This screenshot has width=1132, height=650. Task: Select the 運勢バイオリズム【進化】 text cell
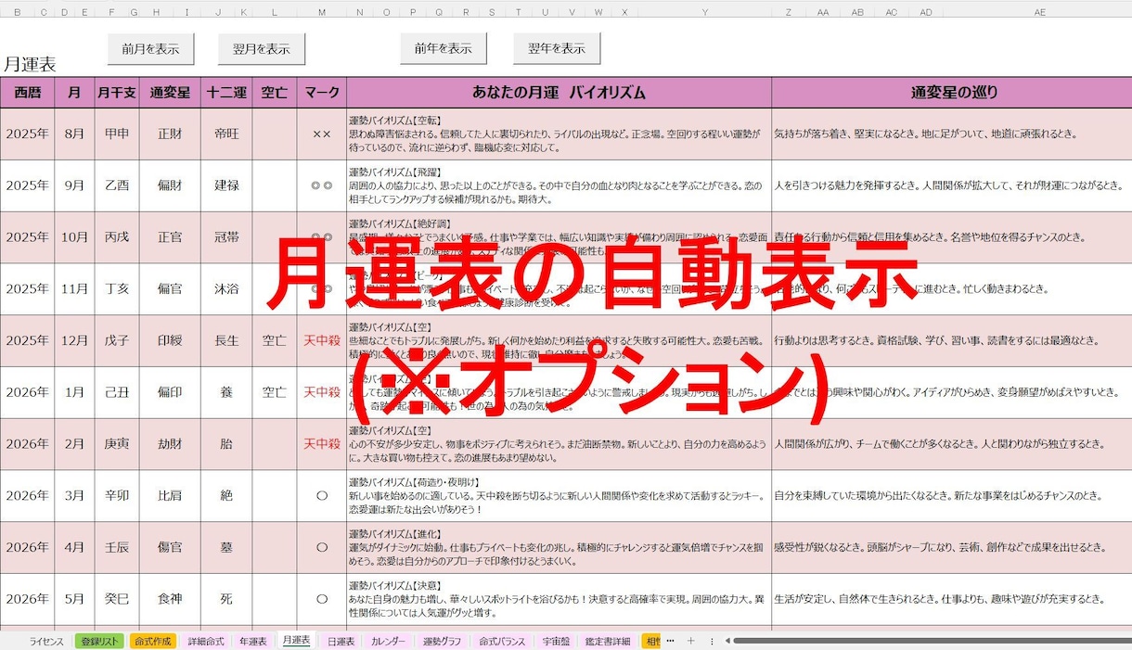click(x=559, y=547)
